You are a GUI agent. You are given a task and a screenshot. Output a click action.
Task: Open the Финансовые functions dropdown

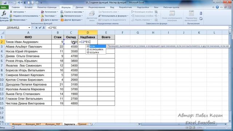[x=27, y=20]
